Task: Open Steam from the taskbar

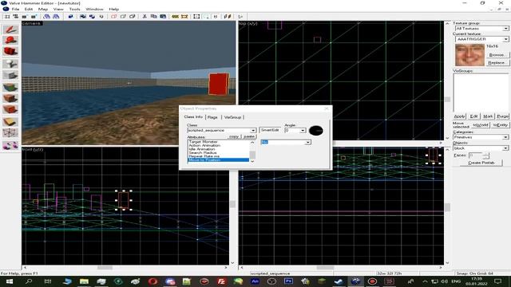Action: pyautogui.click(x=338, y=281)
